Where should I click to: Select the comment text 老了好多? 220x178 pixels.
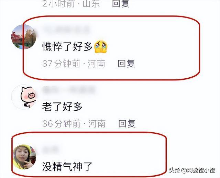(62, 107)
